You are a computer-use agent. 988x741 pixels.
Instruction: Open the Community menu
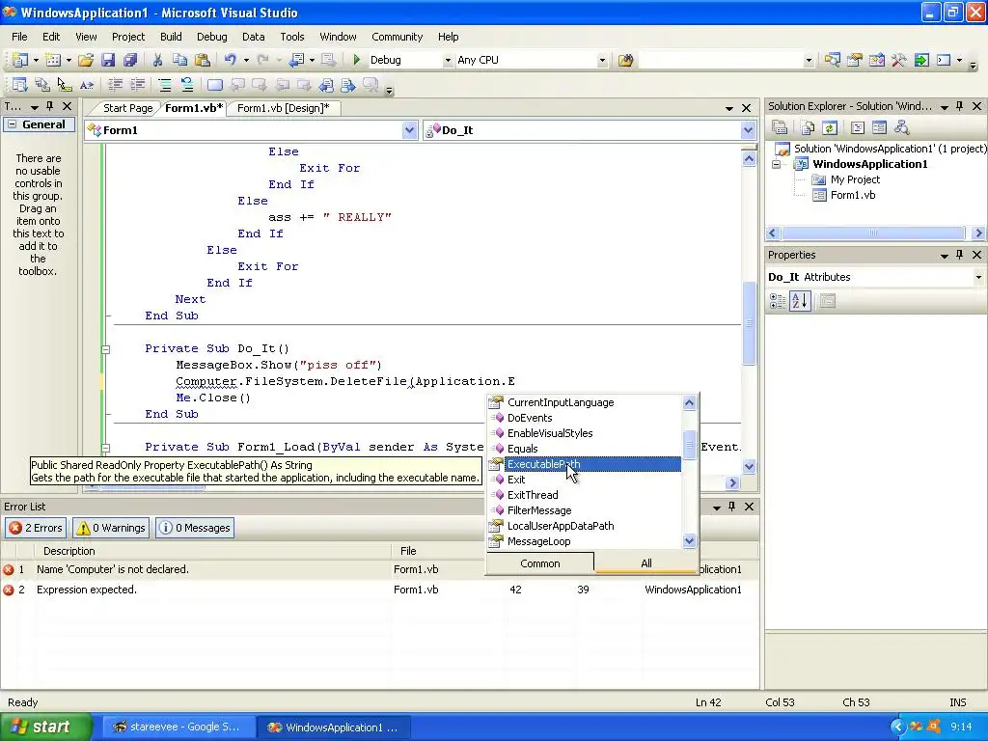(397, 37)
